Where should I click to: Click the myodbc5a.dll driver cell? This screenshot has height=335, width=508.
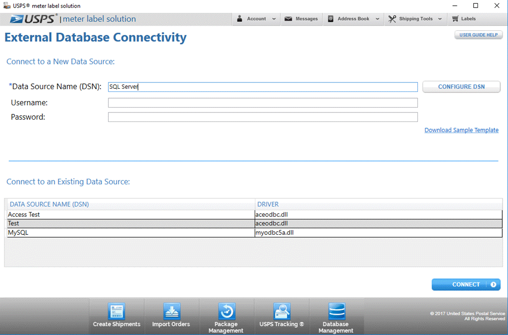click(x=378, y=233)
